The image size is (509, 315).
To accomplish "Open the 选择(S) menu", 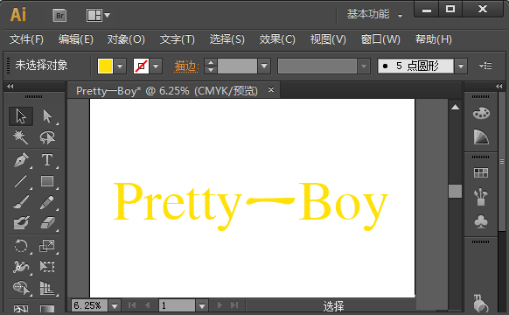I will [227, 39].
